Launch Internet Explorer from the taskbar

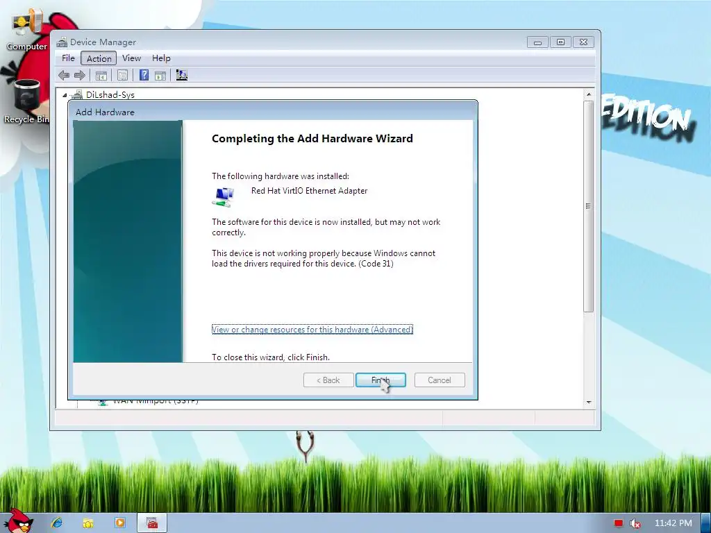pos(57,523)
